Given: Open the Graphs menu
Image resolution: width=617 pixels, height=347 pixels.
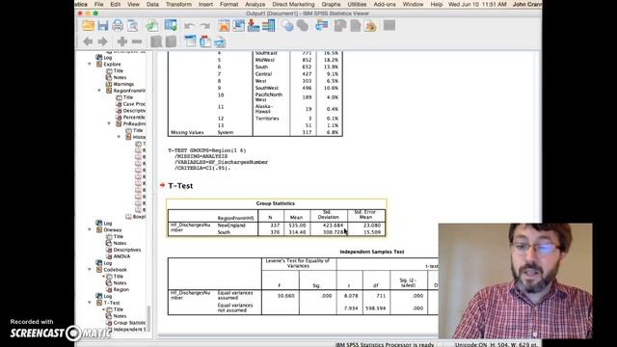Looking at the screenshot, I should (331, 4).
